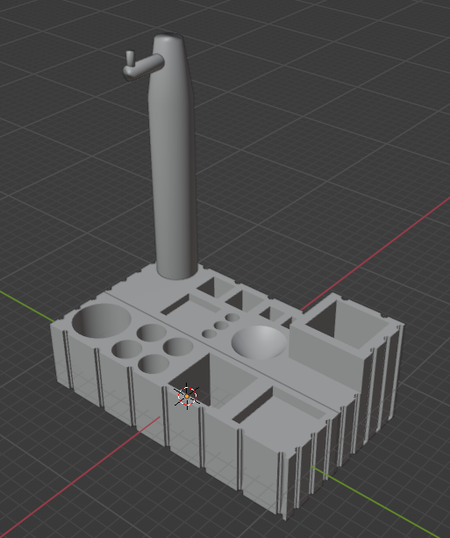This screenshot has height=538, width=450.
Task: Click the row of three tiny round holes
Action: tap(220, 326)
